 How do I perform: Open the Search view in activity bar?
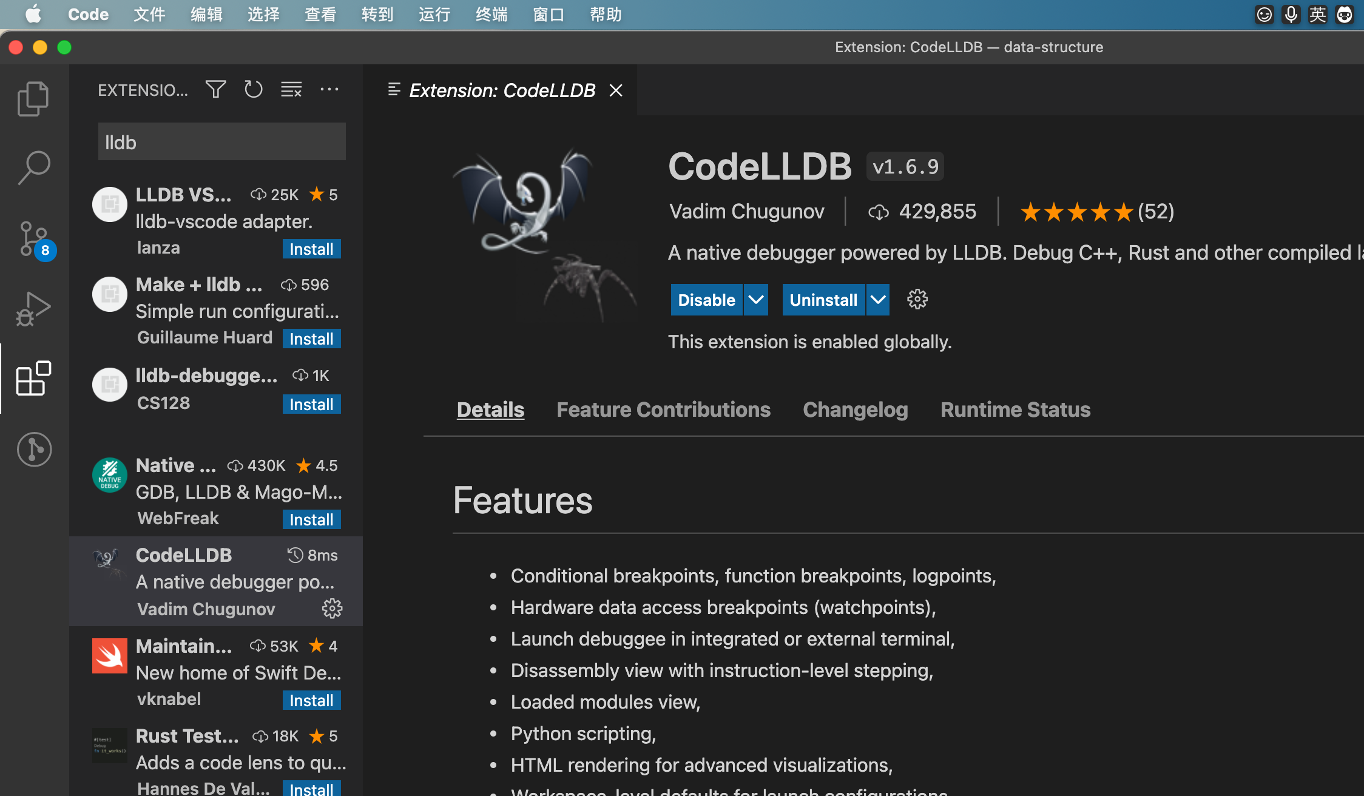(33, 167)
